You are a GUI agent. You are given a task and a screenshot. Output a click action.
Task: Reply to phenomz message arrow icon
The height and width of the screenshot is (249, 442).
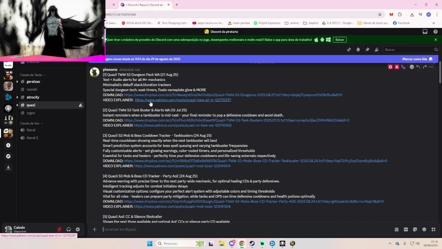pyautogui.click(x=418, y=67)
